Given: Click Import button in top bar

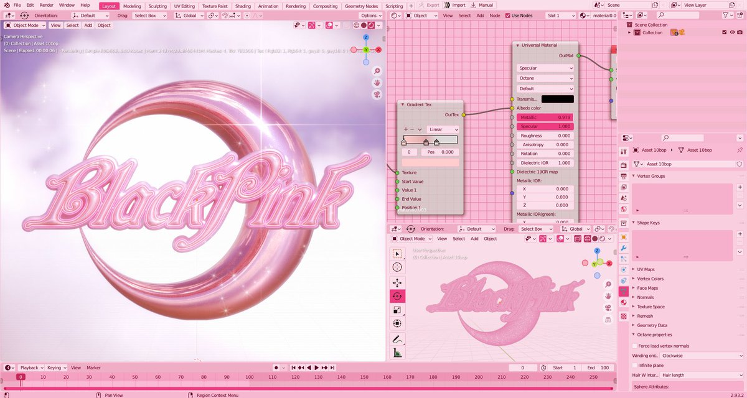Looking at the screenshot, I should [x=454, y=5].
